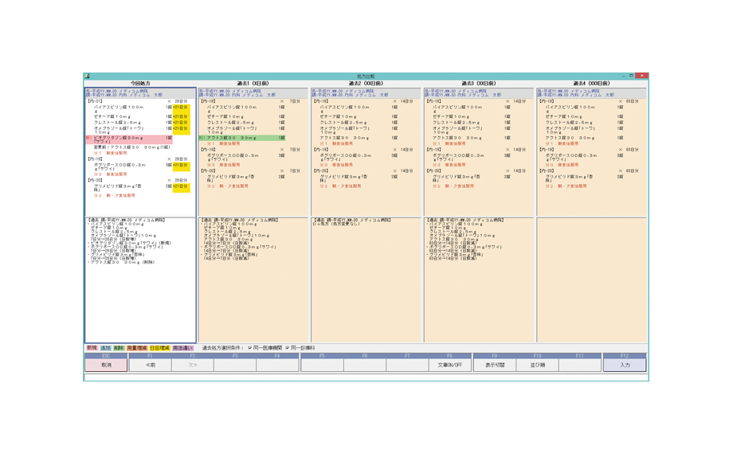Click the 日回増減 yellow legend swatch

tap(159, 348)
